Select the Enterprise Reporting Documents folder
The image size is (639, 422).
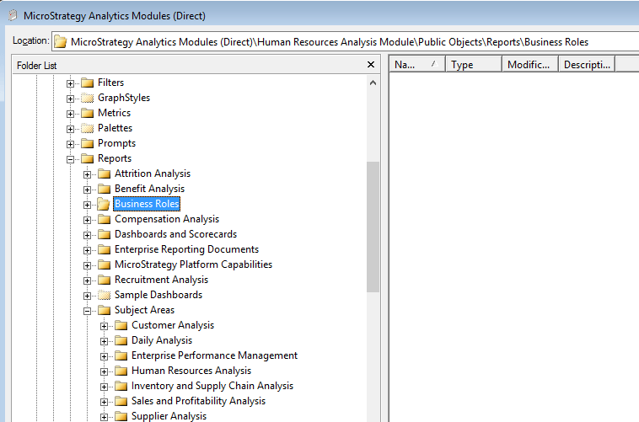(186, 249)
